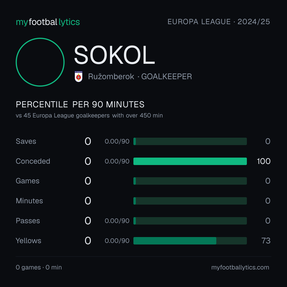Image resolution: width=287 pixels, height=287 pixels.
Task: Click the GOALKEEPER position label
Action: (167, 77)
